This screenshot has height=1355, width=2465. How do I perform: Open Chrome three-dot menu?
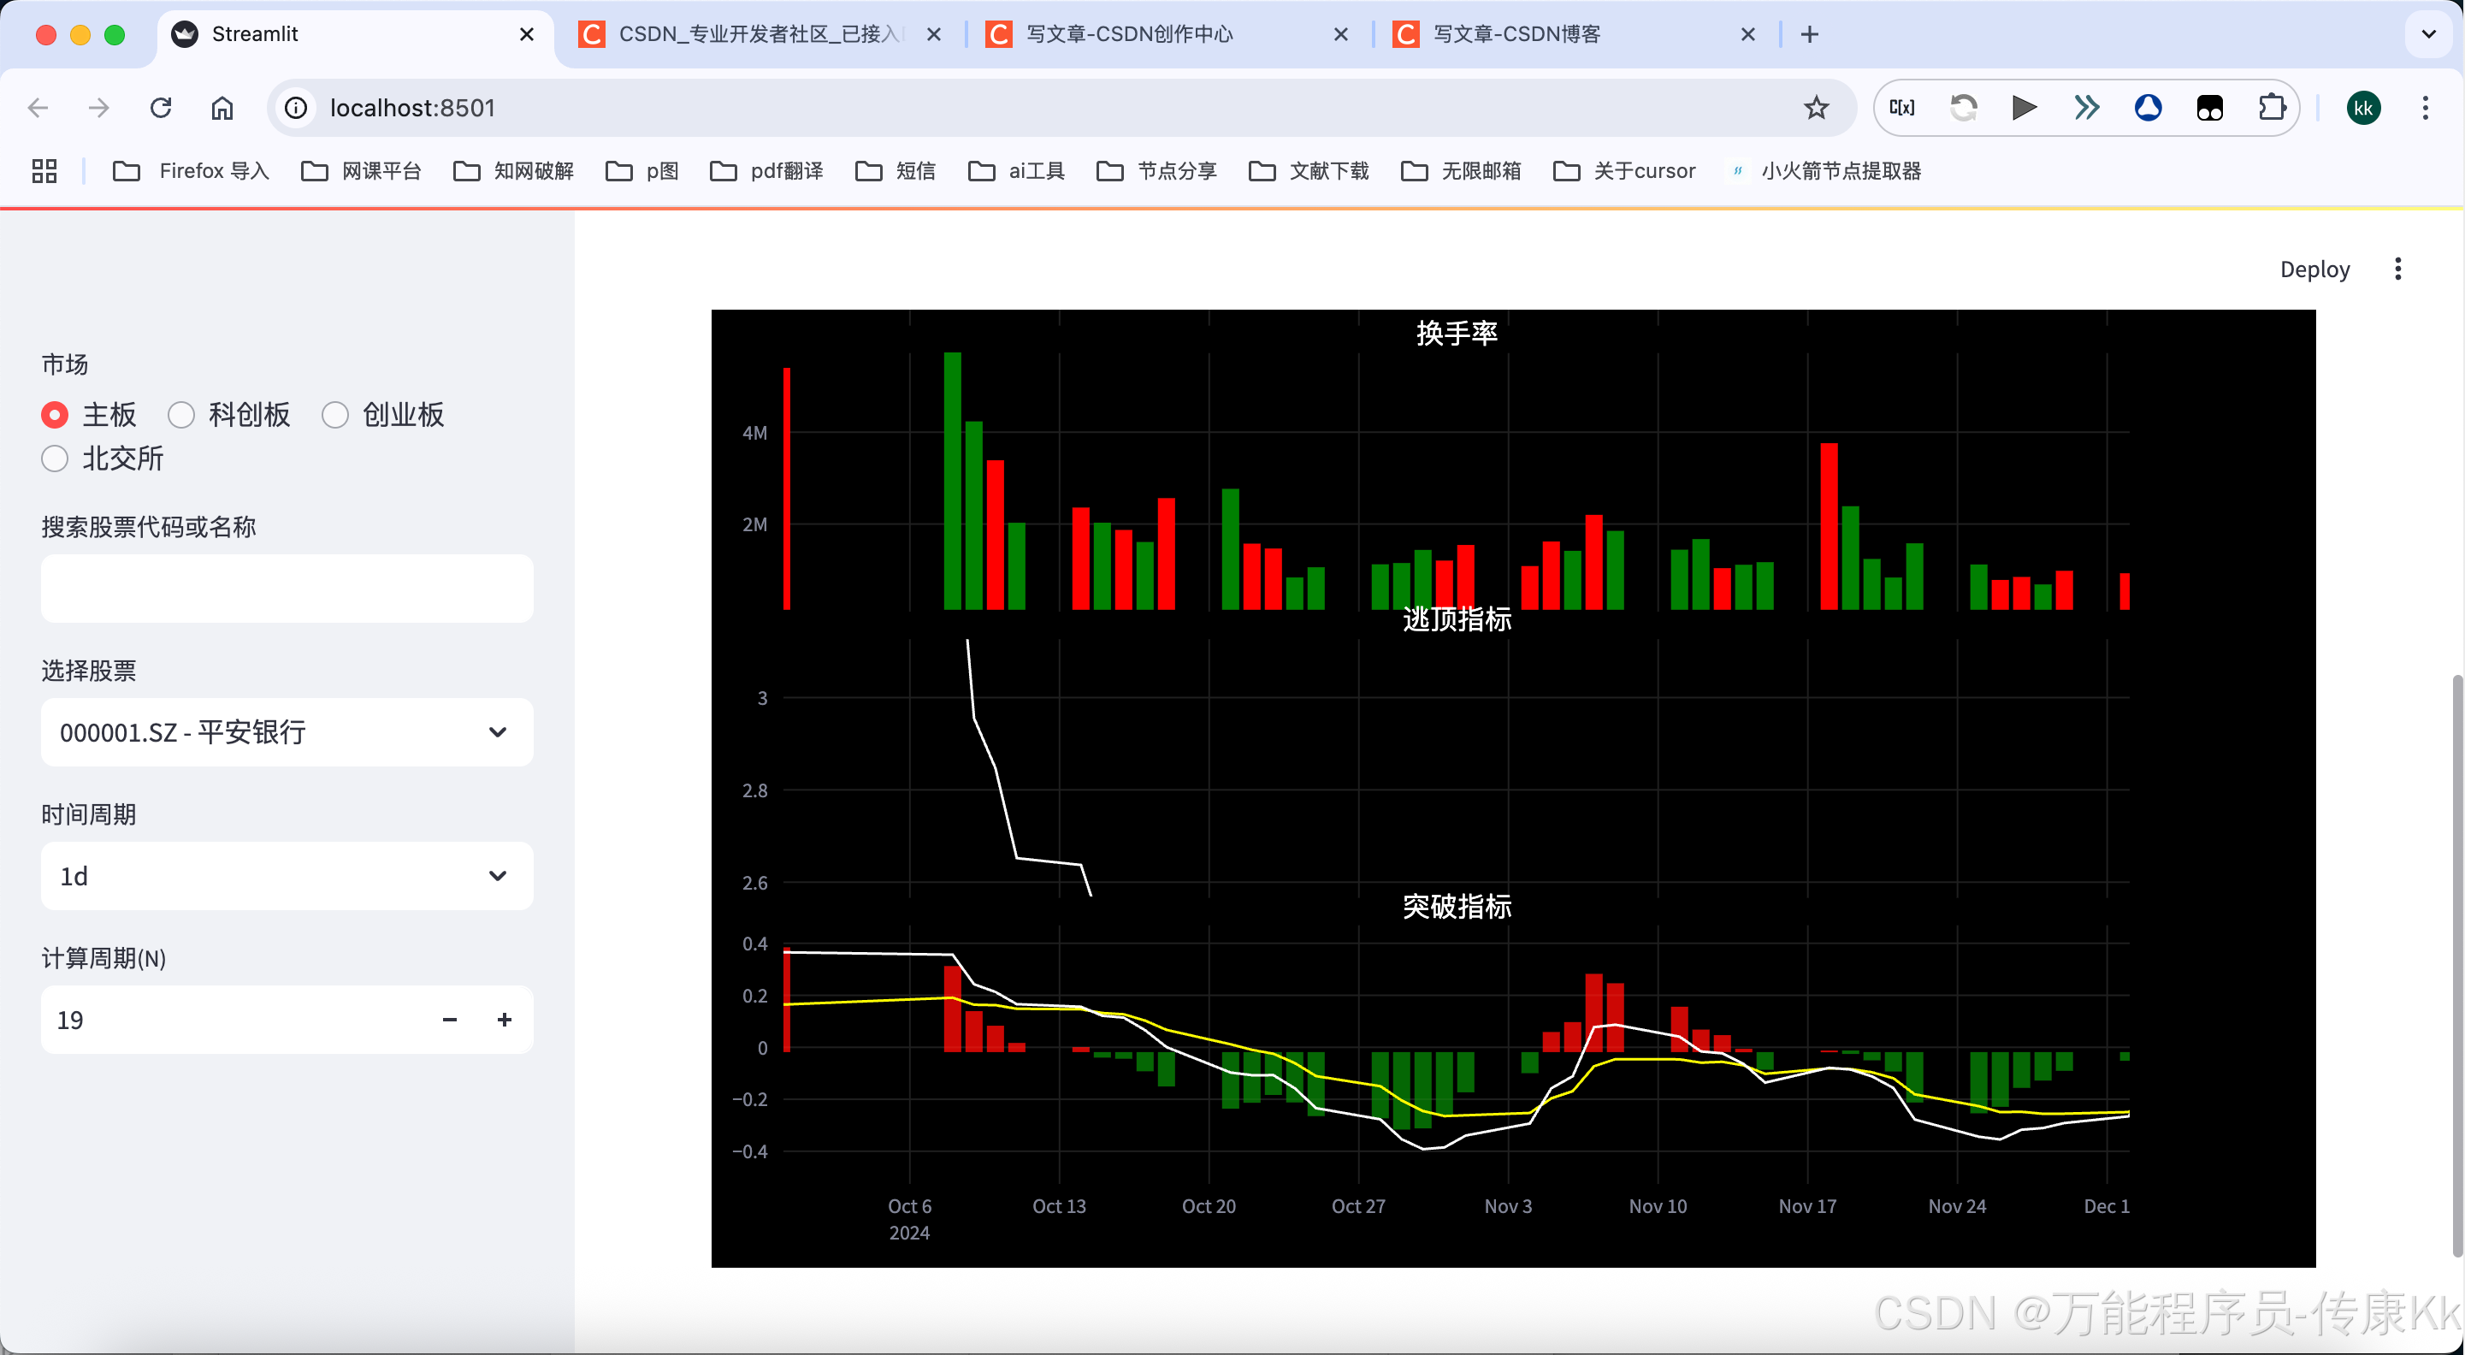[2425, 108]
